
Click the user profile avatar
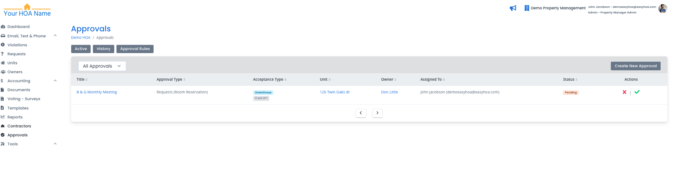click(x=663, y=9)
